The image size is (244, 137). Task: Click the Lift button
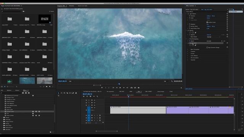tap(132, 88)
